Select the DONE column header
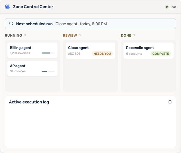Viewport: 181px width, 153px height. (x=126, y=35)
